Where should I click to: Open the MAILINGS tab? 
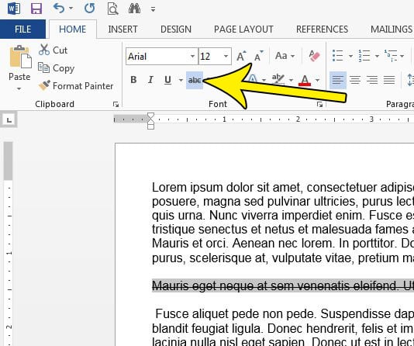point(392,29)
